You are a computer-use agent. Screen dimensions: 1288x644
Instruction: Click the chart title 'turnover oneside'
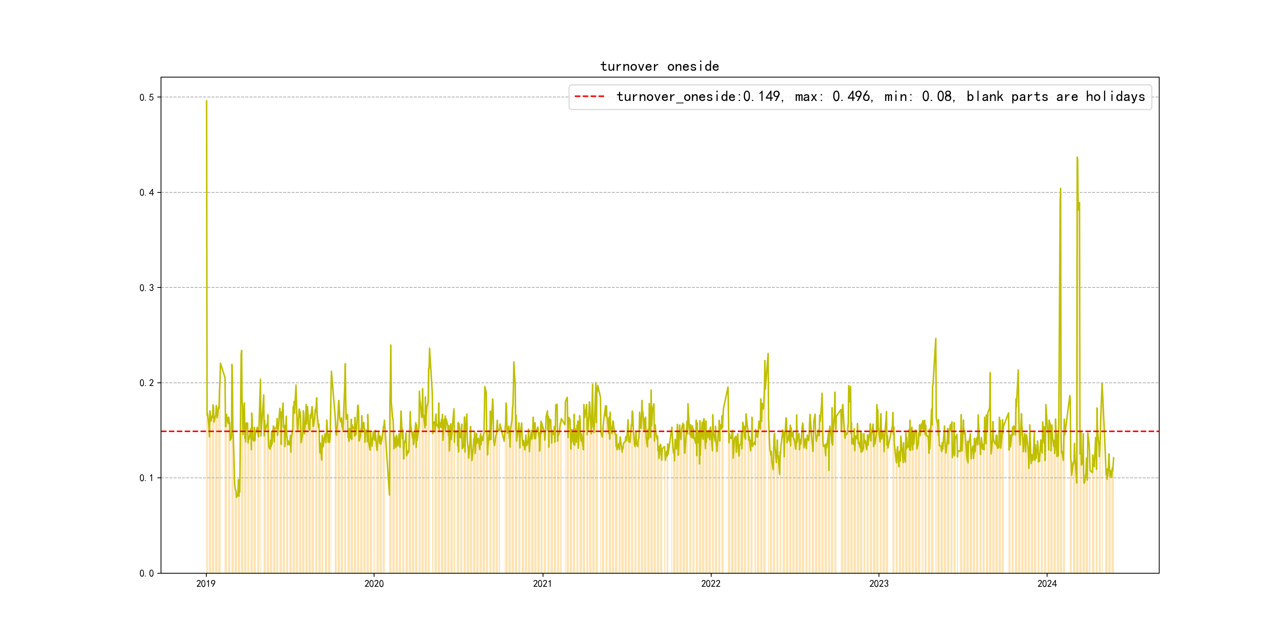660,66
